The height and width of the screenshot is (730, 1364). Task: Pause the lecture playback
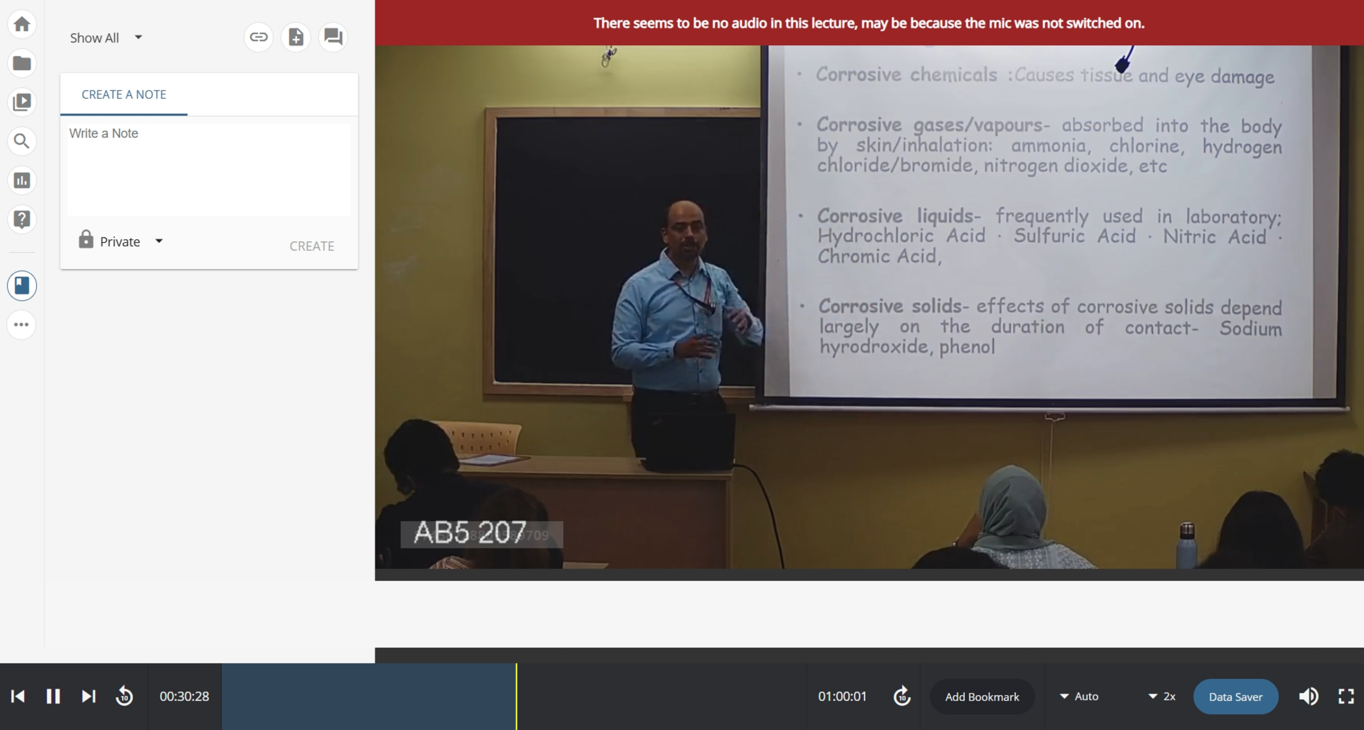pos(53,696)
